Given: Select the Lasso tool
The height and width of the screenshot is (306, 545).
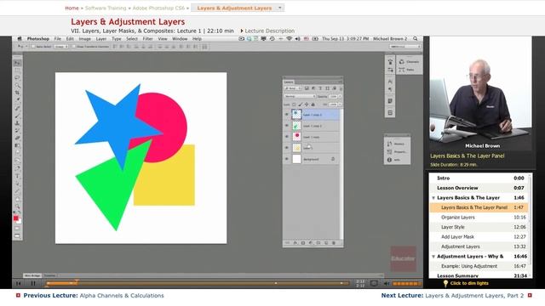Looking at the screenshot, I should (x=17, y=77).
